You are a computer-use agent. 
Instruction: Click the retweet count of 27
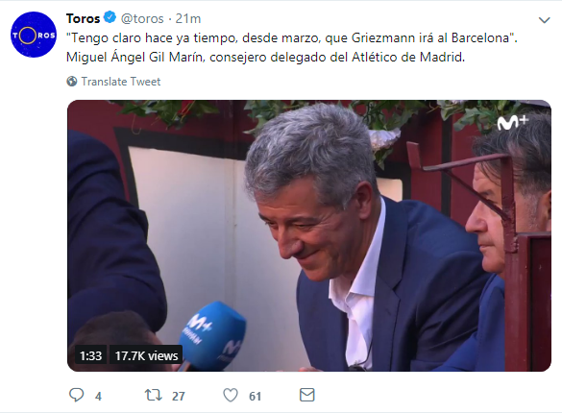click(178, 396)
